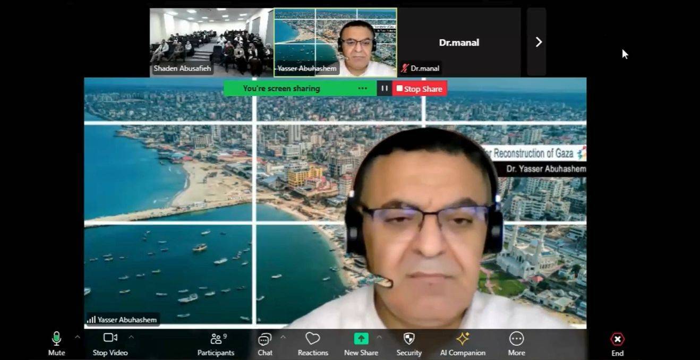Show more participant videos with the arrow
Viewport: 700px width, 360px height.
[x=538, y=42]
